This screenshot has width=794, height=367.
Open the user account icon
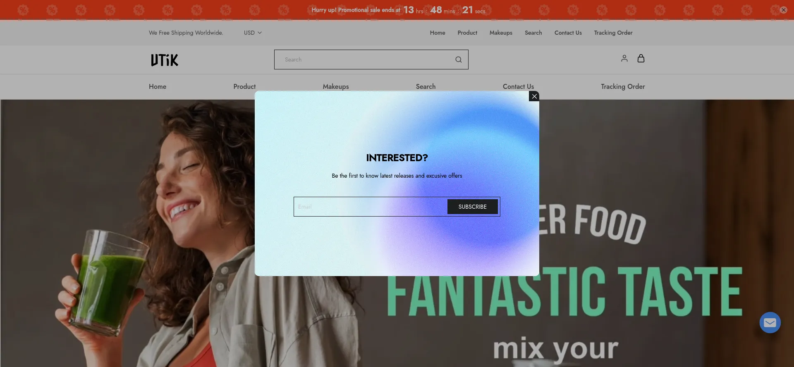point(624,59)
